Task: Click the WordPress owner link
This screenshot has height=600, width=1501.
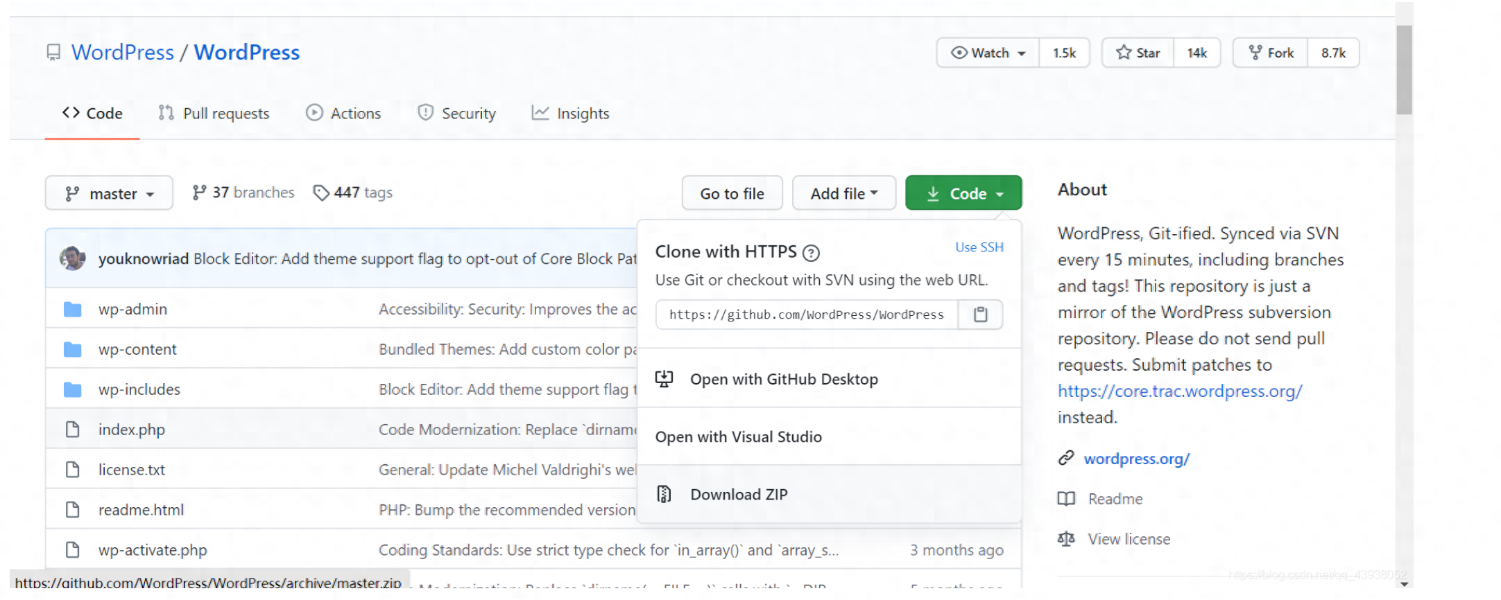Action: [123, 53]
